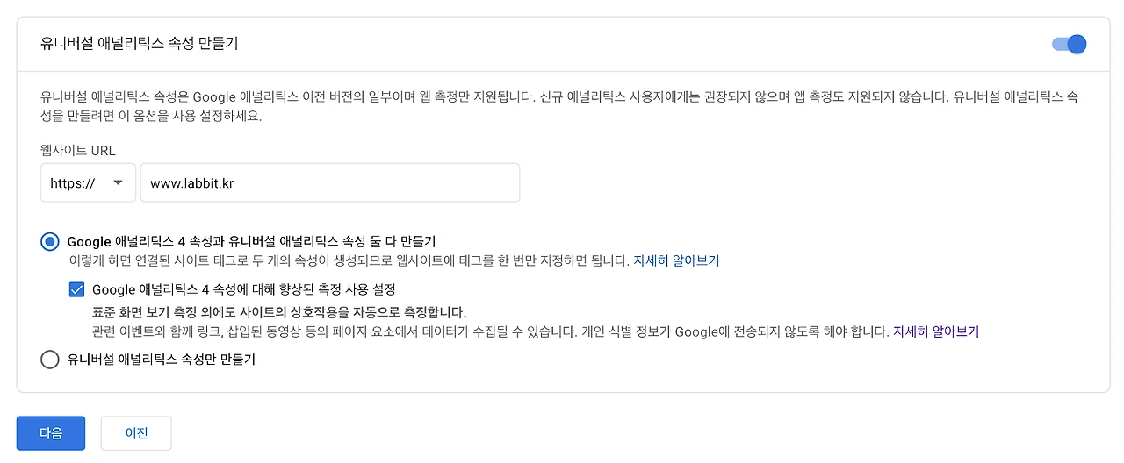Click the 'https://' text in protocol selector
Screen dimensions: 1124x463
pyautogui.click(x=72, y=183)
